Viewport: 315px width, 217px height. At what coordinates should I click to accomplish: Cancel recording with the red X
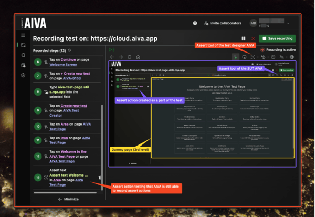coord(253,38)
